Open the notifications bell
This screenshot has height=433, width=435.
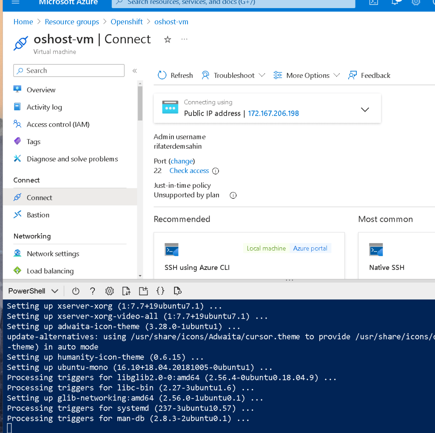(395, 2)
